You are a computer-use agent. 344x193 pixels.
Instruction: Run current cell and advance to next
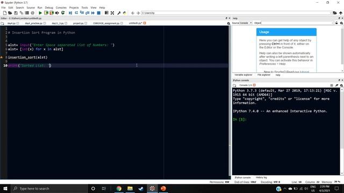coord(52,13)
